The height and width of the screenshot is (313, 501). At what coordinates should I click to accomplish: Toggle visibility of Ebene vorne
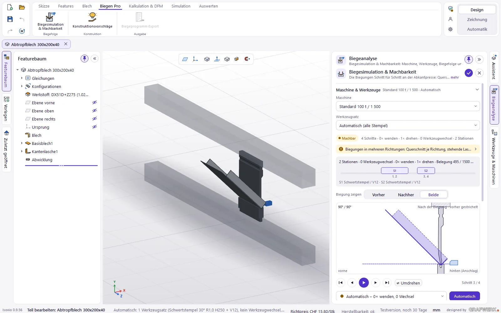94,103
